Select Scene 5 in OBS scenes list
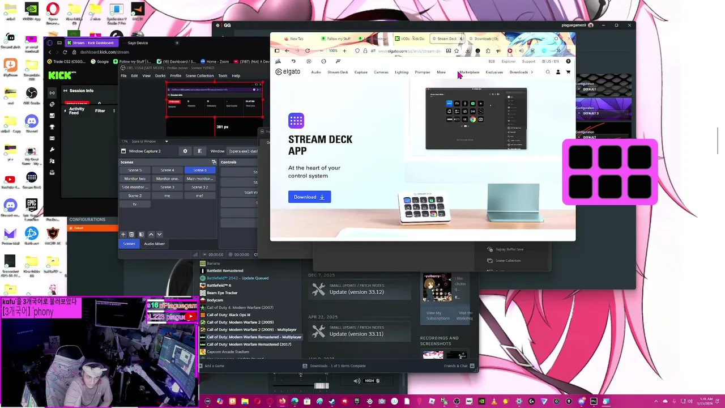Viewport: 725px width, 408px height. [x=135, y=170]
